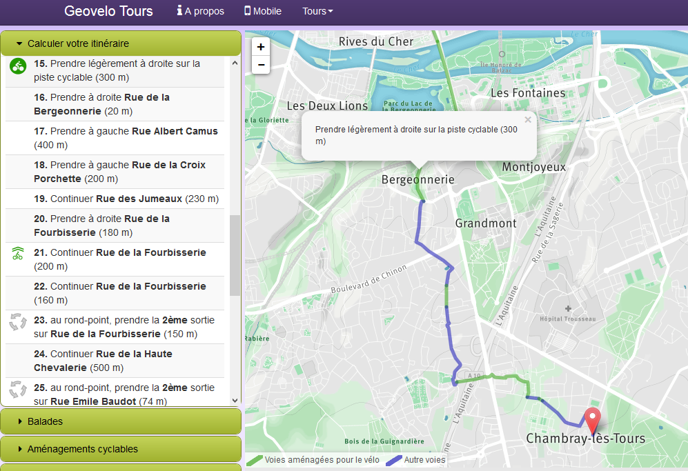Image resolution: width=688 pixels, height=471 pixels.
Task: Click the roundabout icon at step 23
Action: [x=18, y=322]
